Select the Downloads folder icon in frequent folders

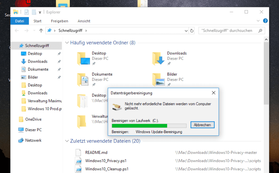[x=158, y=58]
